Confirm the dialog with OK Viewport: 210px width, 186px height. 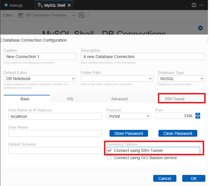(x=194, y=178)
